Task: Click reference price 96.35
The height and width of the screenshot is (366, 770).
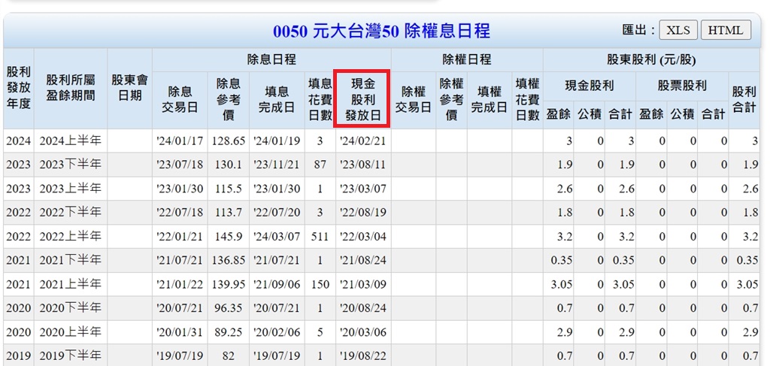Action: pyautogui.click(x=229, y=308)
